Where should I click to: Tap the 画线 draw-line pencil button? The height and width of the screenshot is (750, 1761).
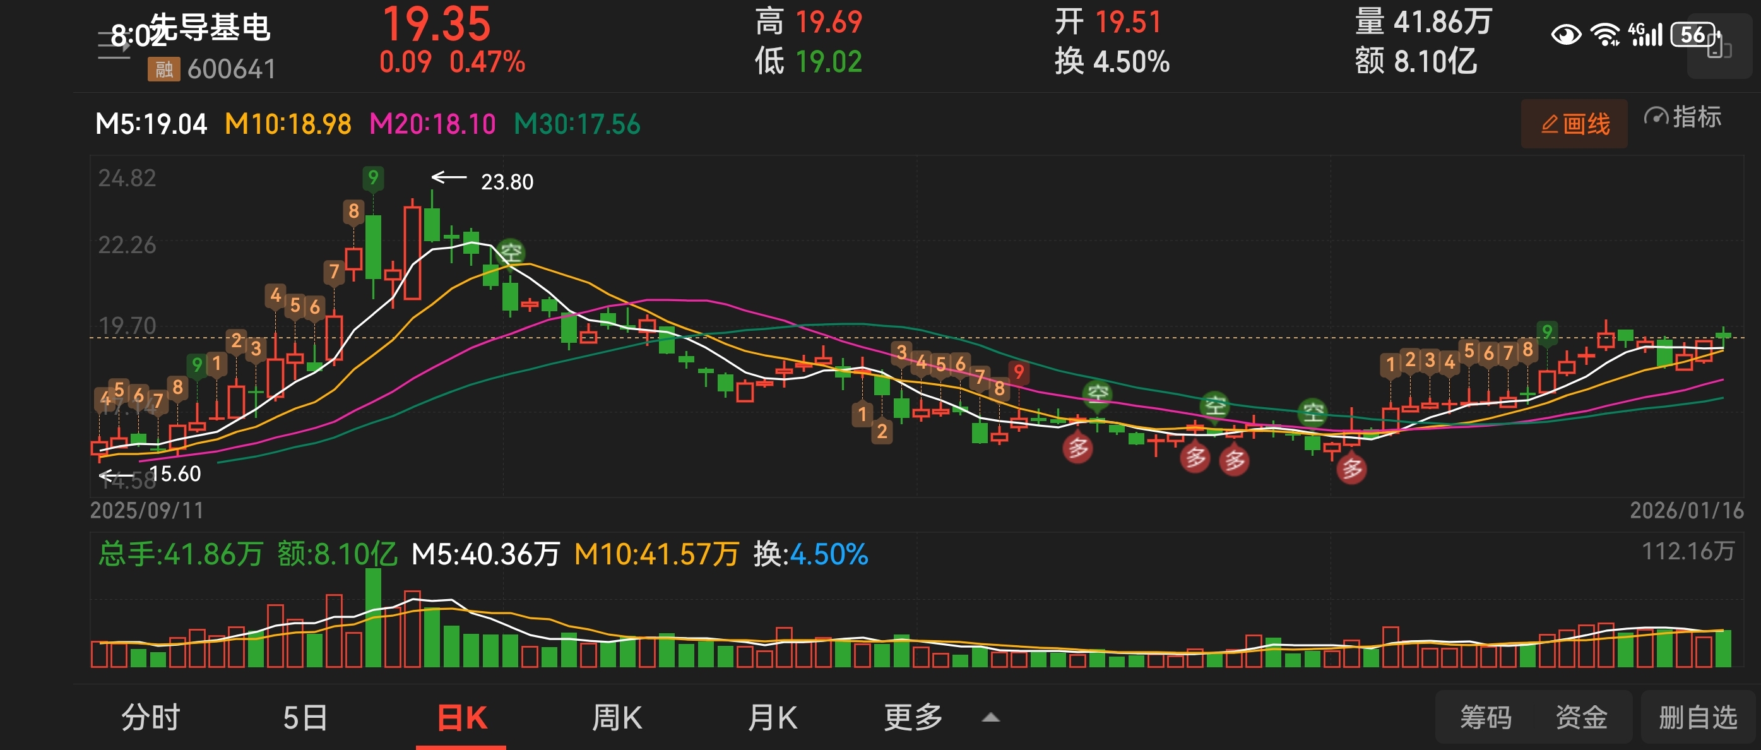point(1574,124)
